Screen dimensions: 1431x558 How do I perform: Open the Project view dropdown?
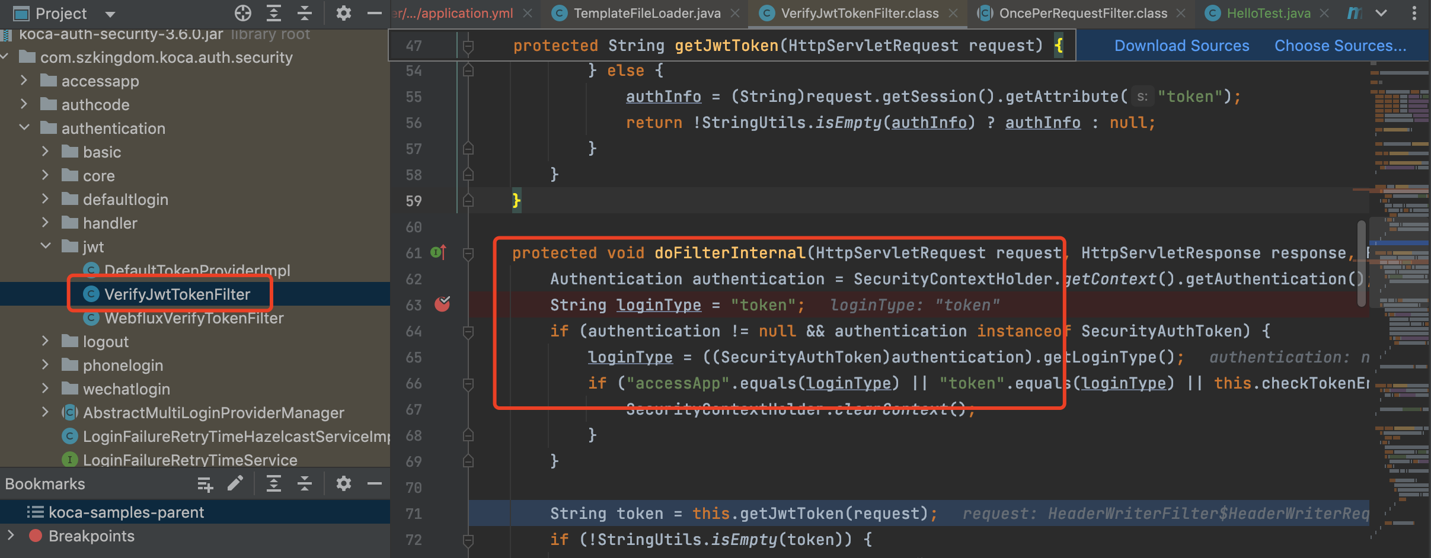coord(110,14)
